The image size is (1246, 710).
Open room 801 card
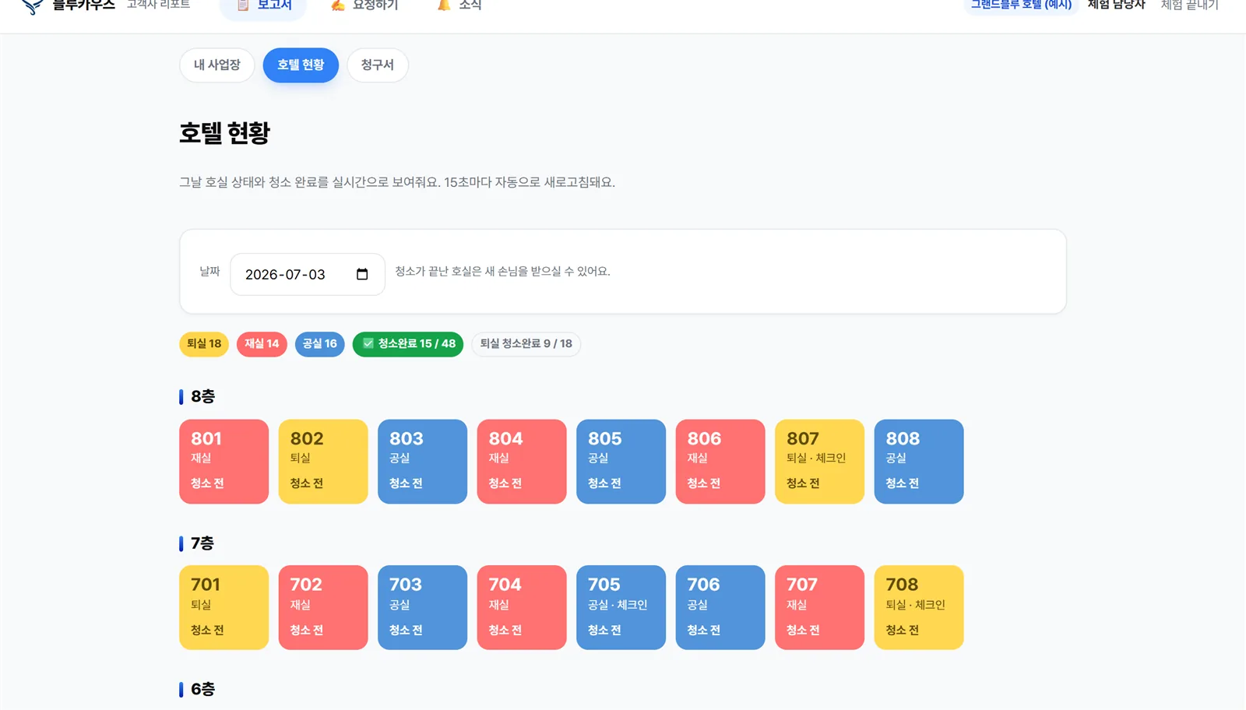pyautogui.click(x=224, y=462)
